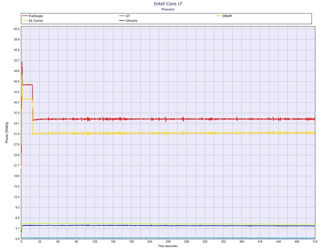This screenshot has height=252, width=336.
Task: Click the 3.1 y-axis value
Action: coord(18,228)
